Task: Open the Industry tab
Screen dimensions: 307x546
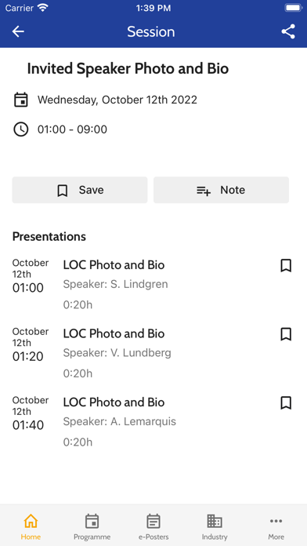Action: (215, 527)
